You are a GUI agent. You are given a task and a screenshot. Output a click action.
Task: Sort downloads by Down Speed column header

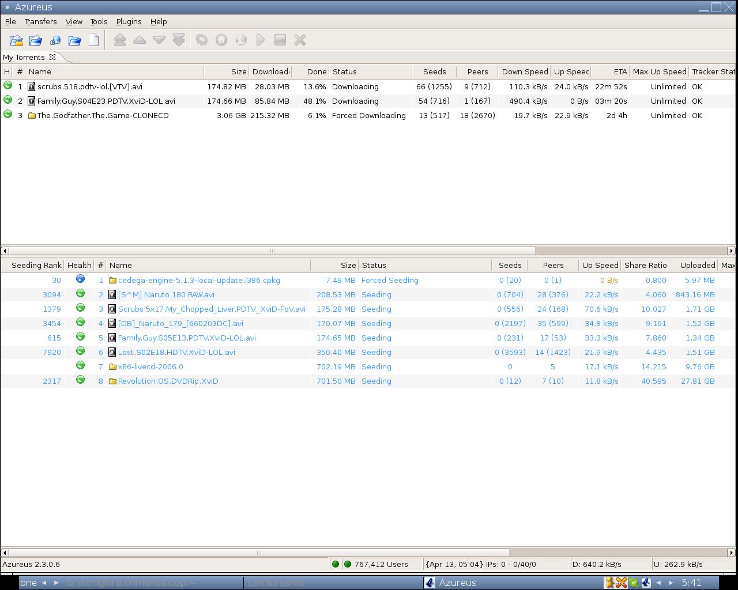[524, 71]
